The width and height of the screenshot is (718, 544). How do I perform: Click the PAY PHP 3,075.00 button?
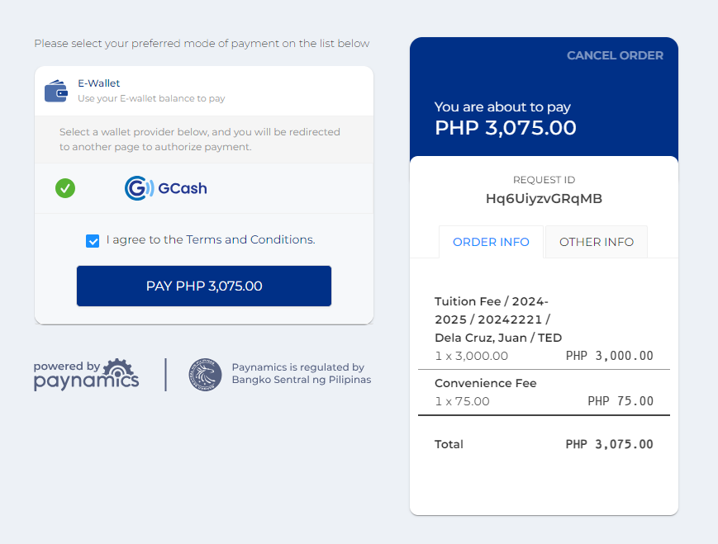(x=204, y=286)
